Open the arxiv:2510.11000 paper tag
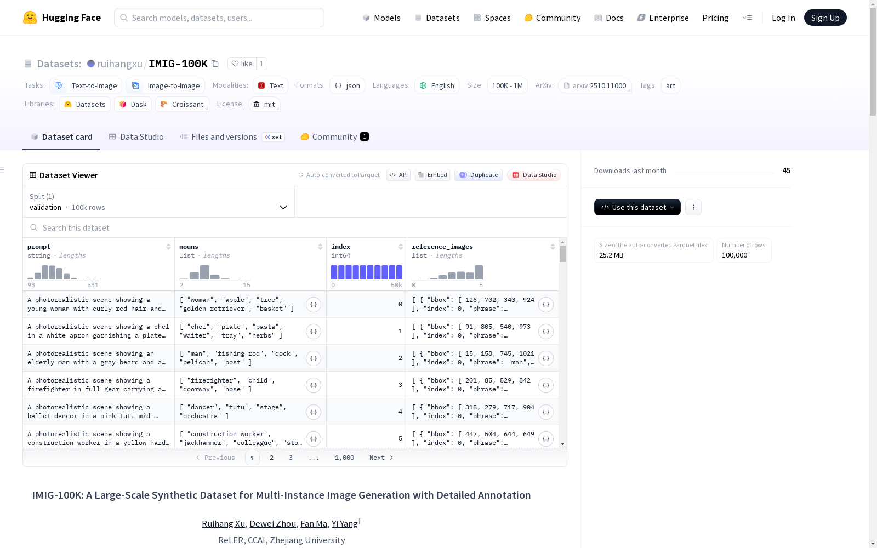The height and width of the screenshot is (548, 877). (595, 85)
